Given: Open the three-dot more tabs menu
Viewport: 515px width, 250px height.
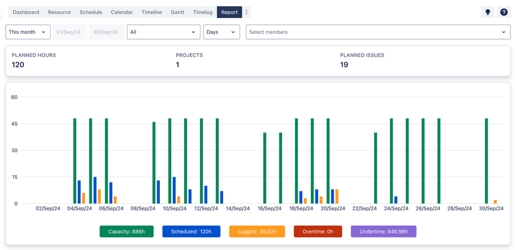Looking at the screenshot, I should [x=246, y=12].
